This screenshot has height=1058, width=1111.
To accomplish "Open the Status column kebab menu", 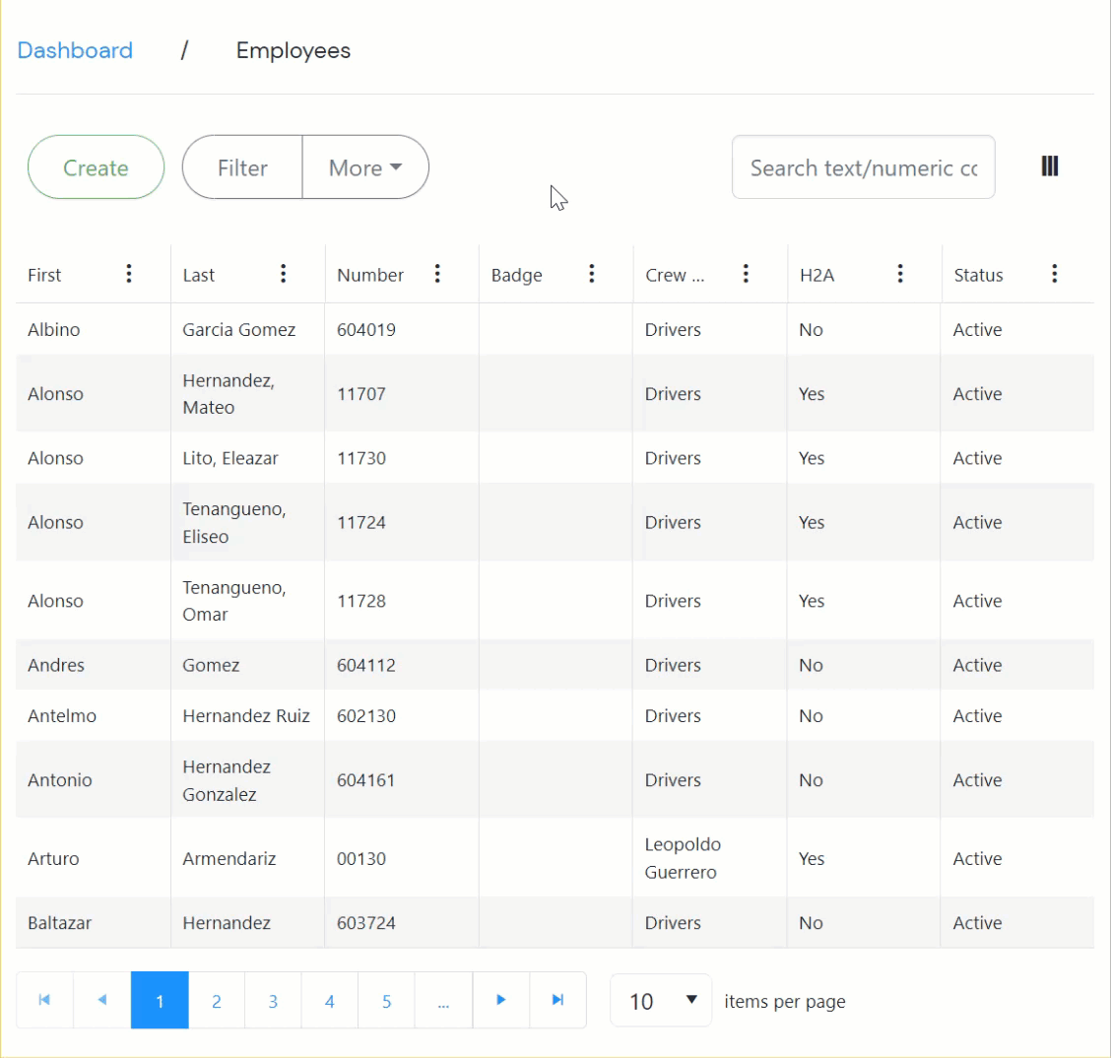I will [1054, 274].
